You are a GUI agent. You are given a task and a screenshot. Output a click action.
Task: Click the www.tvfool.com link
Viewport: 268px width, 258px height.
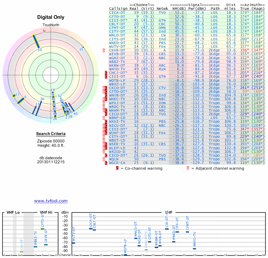tap(51, 201)
